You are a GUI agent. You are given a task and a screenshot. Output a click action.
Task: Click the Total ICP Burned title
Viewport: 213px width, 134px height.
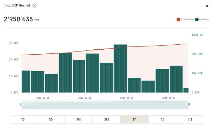[17, 5]
